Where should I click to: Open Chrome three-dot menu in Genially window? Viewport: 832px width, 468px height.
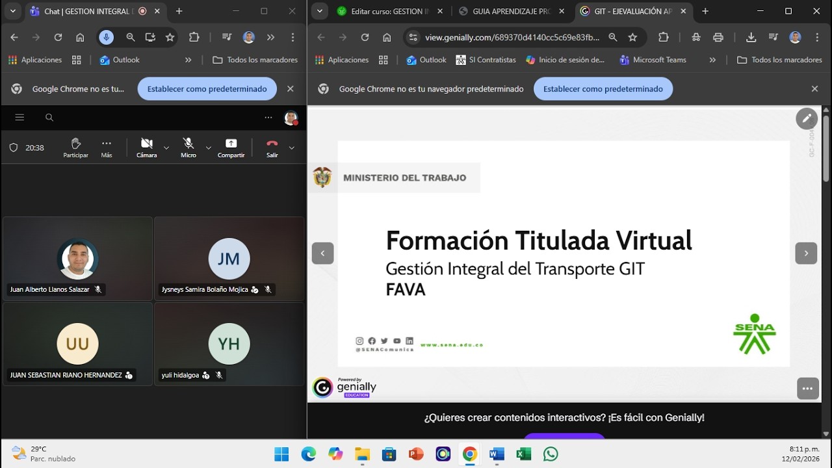coord(816,38)
